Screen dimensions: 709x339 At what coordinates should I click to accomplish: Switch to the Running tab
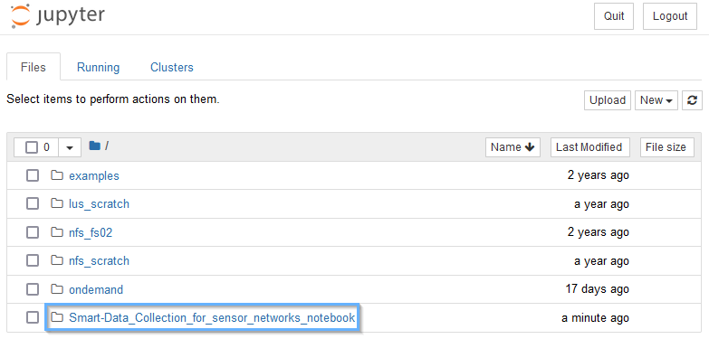[98, 67]
